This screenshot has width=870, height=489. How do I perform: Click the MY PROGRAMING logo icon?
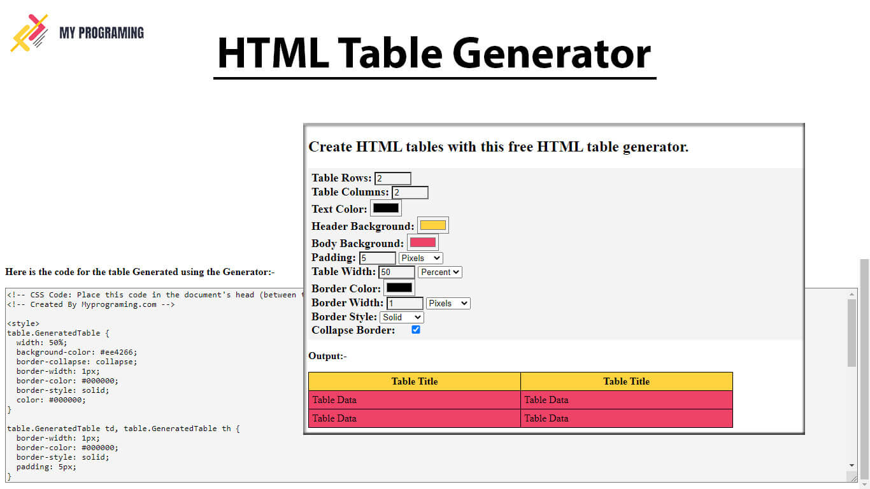29,31
